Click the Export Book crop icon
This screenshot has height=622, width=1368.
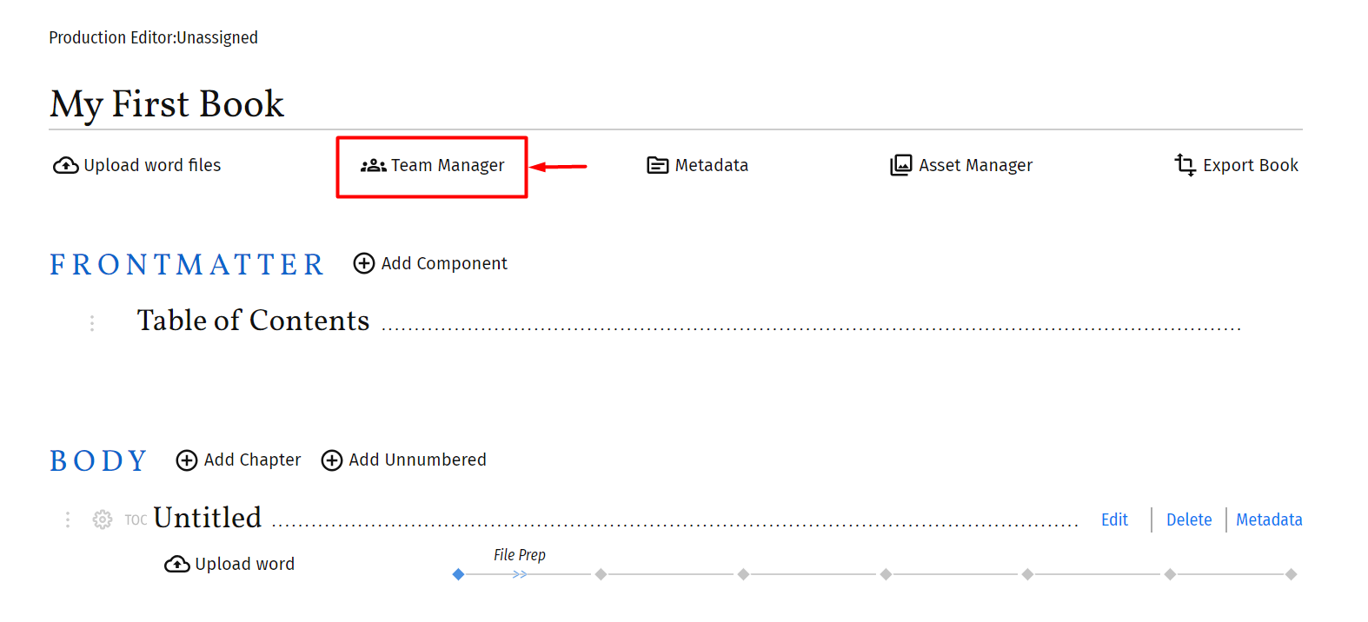[1185, 164]
